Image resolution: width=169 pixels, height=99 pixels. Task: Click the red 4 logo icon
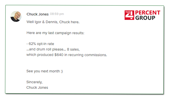tap(129, 15)
